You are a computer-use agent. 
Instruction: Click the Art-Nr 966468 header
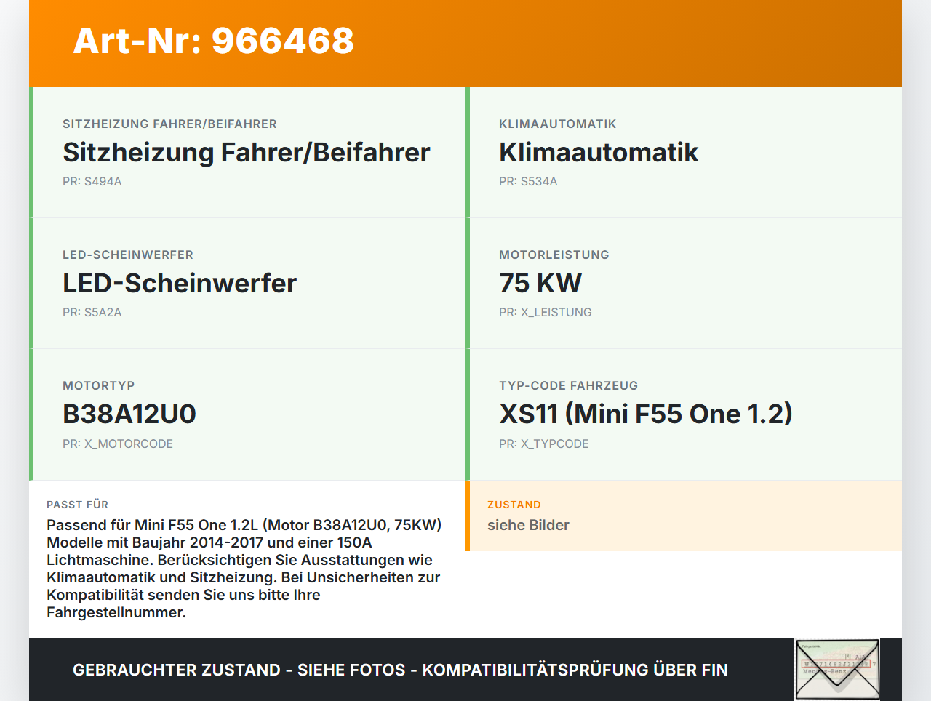[x=213, y=42]
